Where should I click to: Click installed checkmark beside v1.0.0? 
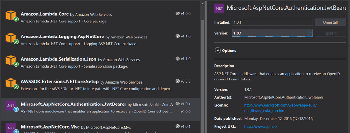178,14
